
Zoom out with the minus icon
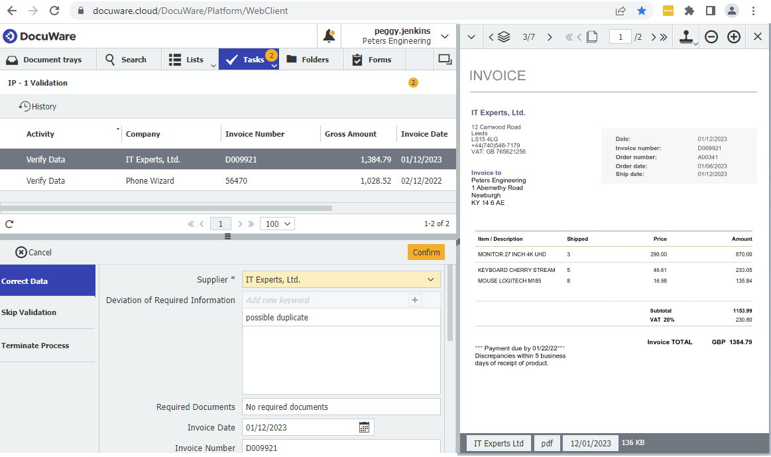point(711,37)
